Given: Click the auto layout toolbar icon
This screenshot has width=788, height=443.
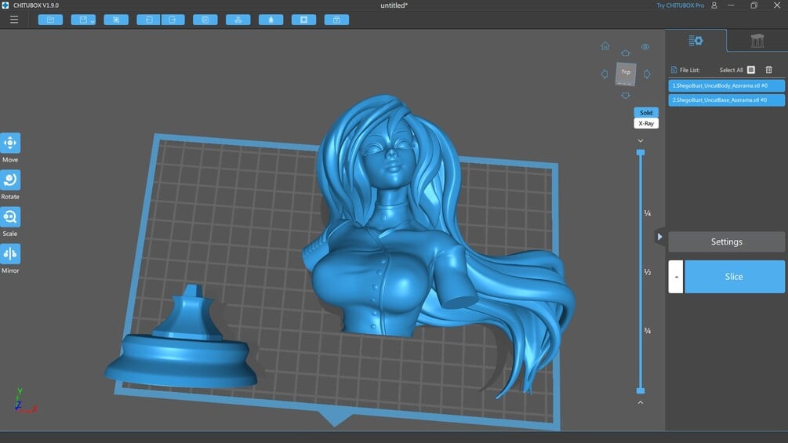Looking at the screenshot, I should (238, 20).
